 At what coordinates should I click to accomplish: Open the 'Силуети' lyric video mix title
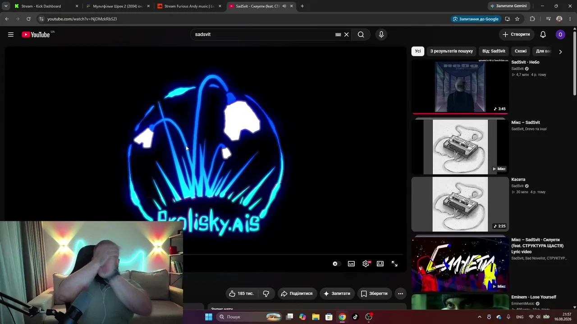pos(537,246)
